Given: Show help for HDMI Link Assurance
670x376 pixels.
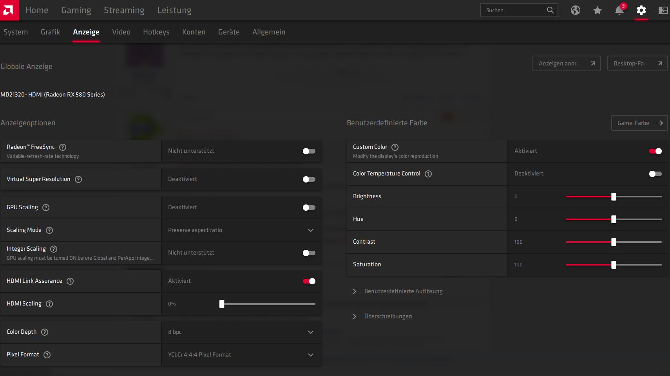Looking at the screenshot, I should [70, 281].
